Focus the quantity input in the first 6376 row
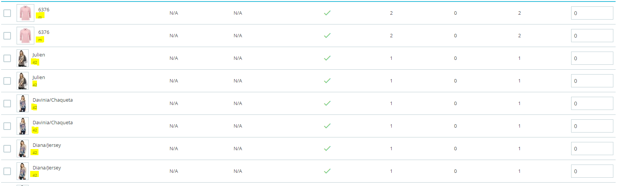Viewport: 619px width, 186px height. click(592, 13)
